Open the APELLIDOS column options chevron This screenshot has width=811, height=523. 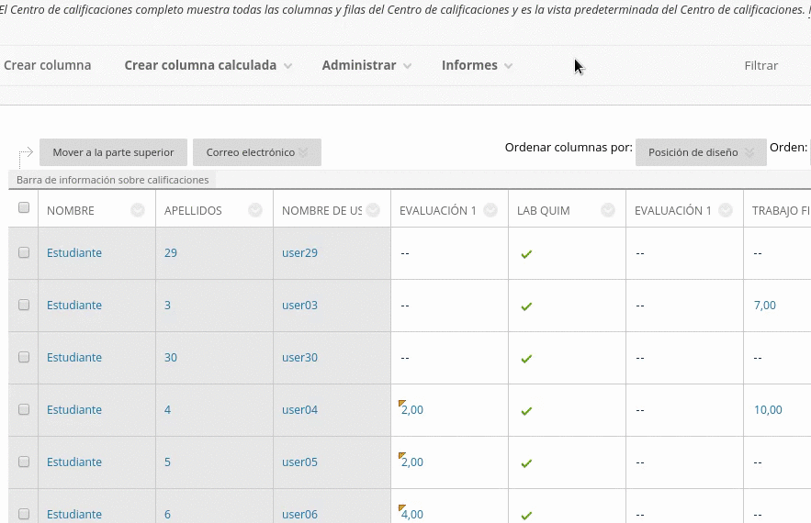[x=255, y=211]
